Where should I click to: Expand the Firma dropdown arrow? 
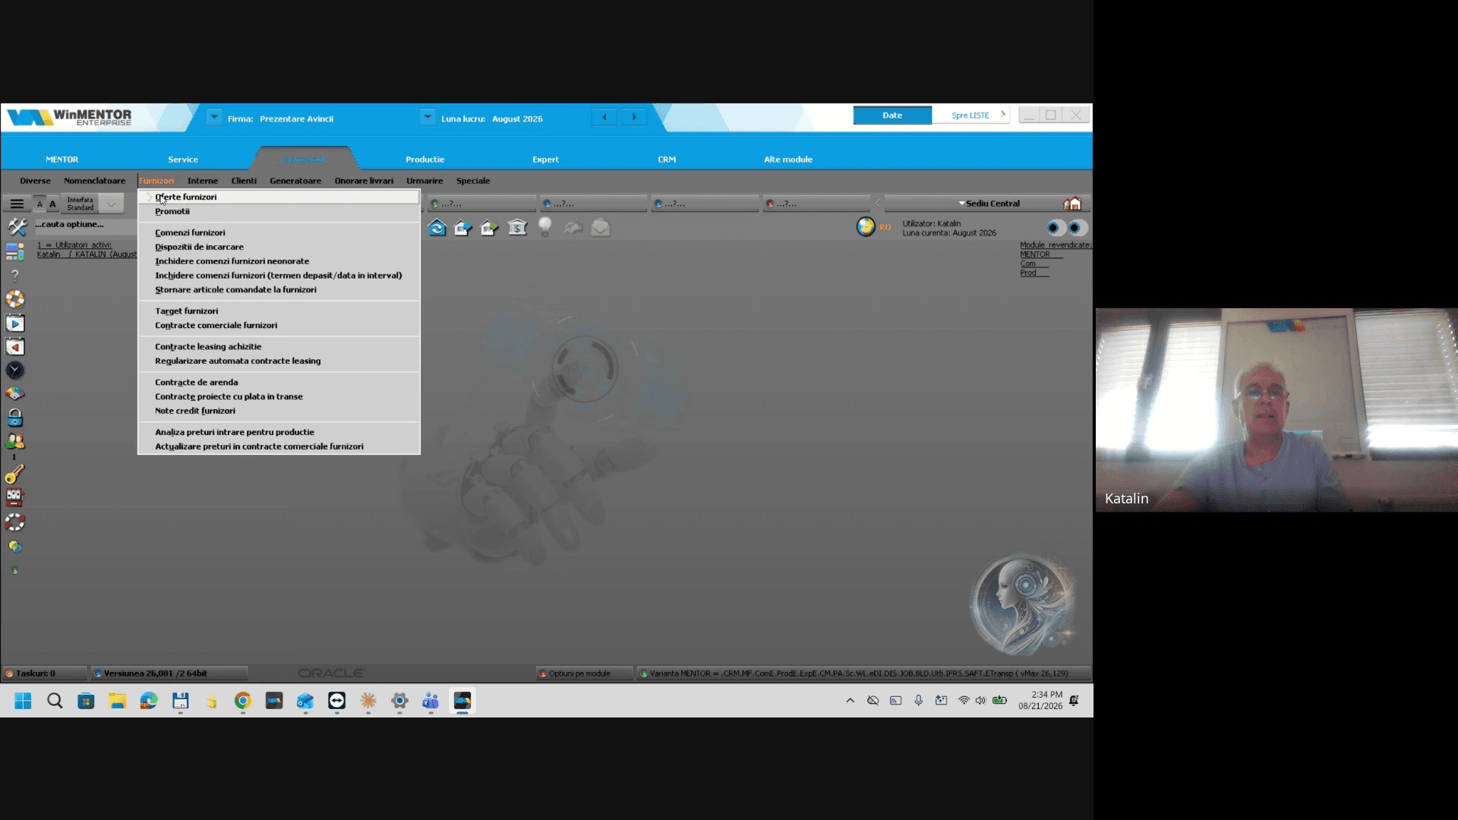[214, 118]
